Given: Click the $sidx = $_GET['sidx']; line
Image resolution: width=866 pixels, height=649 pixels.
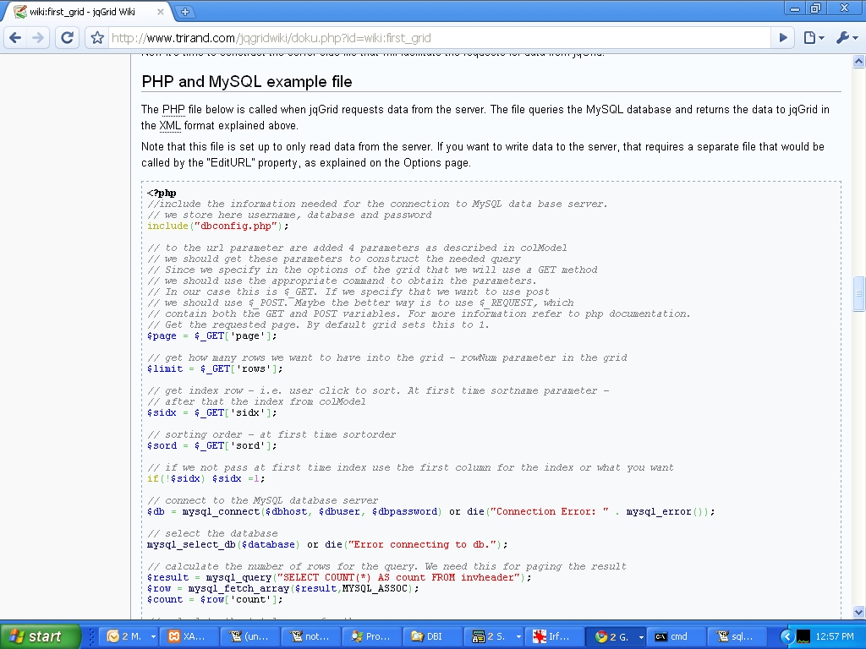Looking at the screenshot, I should point(212,412).
